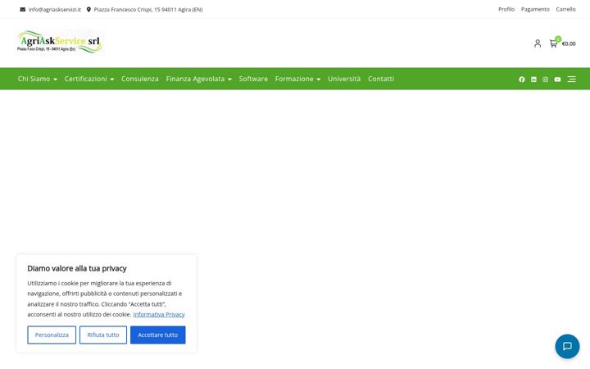Go to the Università menu item
Viewport: 590px width, 369px height.
[344, 79]
